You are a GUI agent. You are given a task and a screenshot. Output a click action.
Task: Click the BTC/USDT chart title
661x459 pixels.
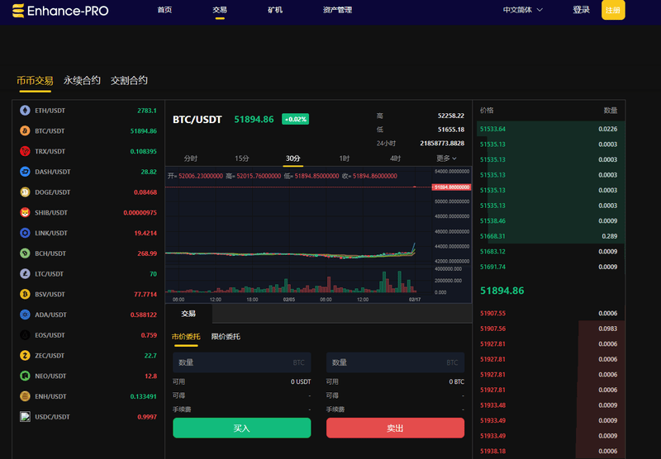pos(197,120)
